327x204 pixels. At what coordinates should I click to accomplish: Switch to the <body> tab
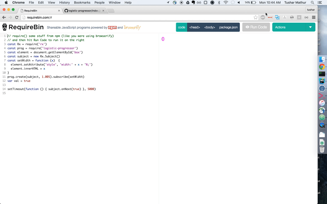coord(209,27)
